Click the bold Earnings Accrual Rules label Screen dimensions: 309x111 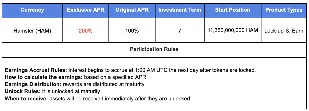click(x=36, y=70)
